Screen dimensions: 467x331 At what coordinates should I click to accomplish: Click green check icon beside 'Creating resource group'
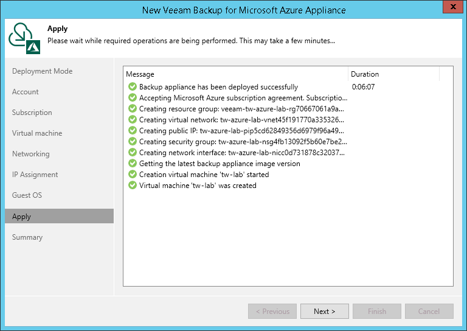tap(132, 108)
